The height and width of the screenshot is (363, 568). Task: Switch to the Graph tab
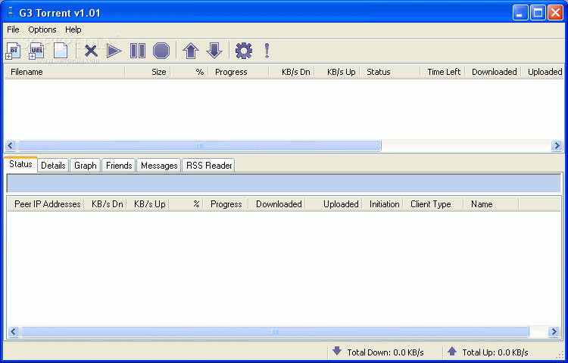click(86, 166)
